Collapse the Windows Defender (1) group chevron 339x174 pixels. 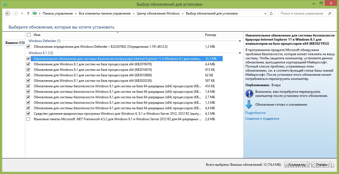click(240, 41)
